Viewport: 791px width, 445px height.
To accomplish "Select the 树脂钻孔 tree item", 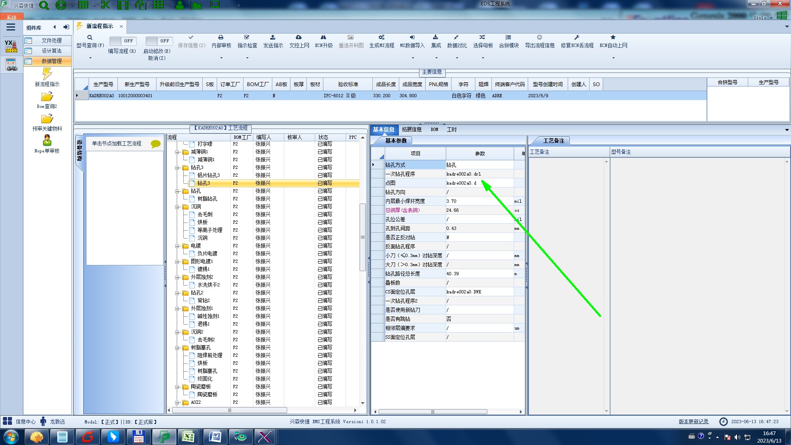I will (207, 199).
